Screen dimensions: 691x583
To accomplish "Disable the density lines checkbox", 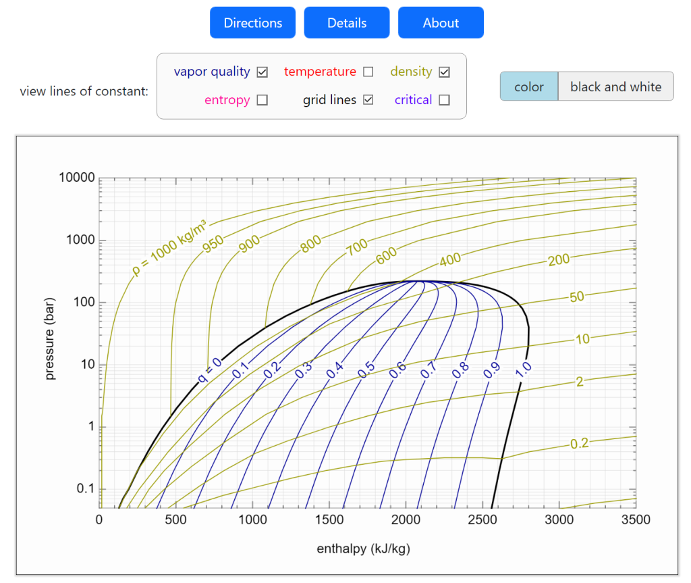I will click(444, 72).
